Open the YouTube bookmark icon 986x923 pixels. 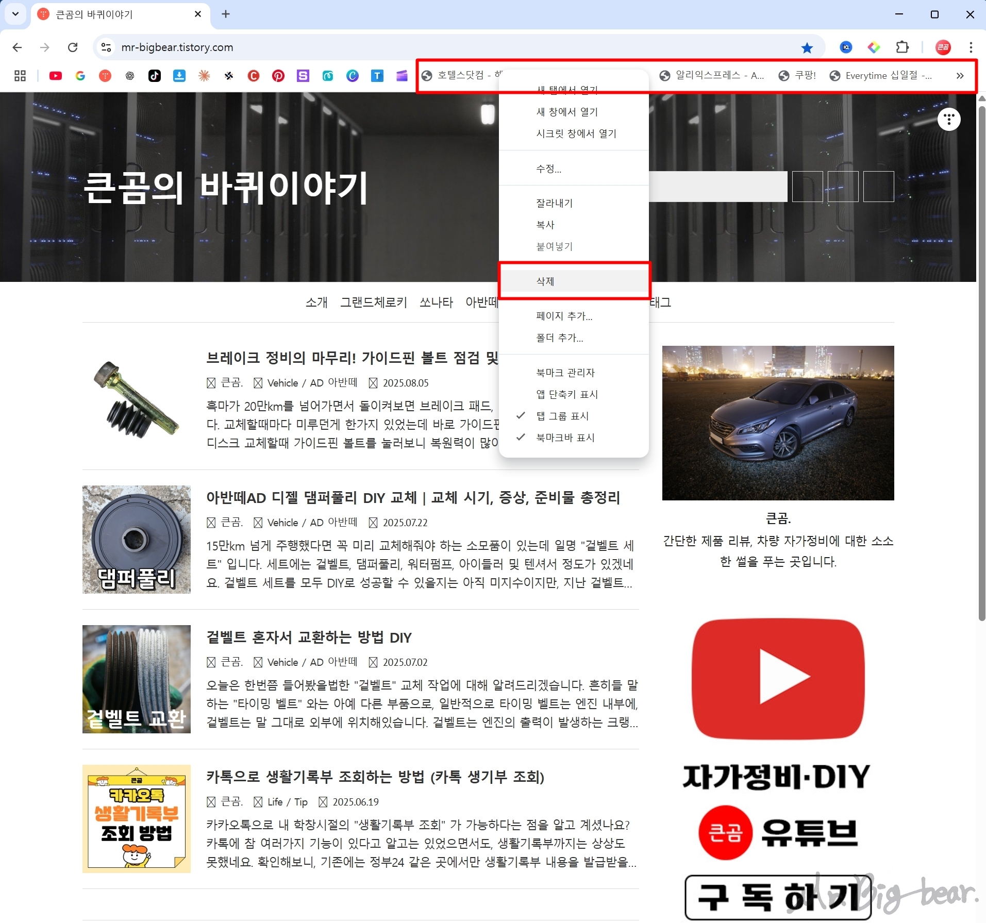click(x=56, y=76)
